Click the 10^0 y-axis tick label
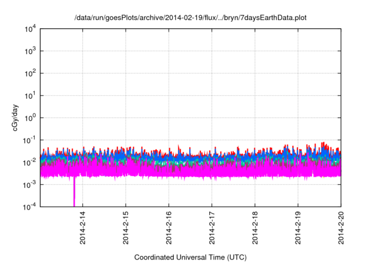 (x=31, y=117)
